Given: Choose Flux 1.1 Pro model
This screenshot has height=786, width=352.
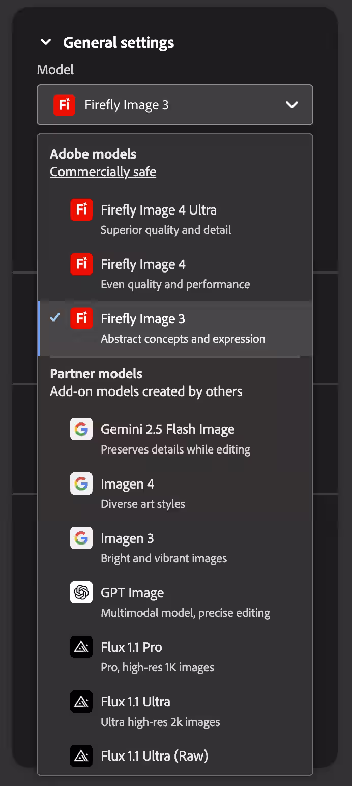Looking at the screenshot, I should click(175, 656).
